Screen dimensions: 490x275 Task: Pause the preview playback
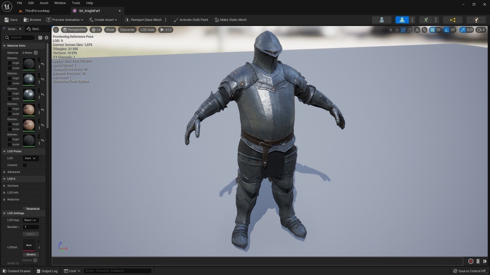point(478,261)
